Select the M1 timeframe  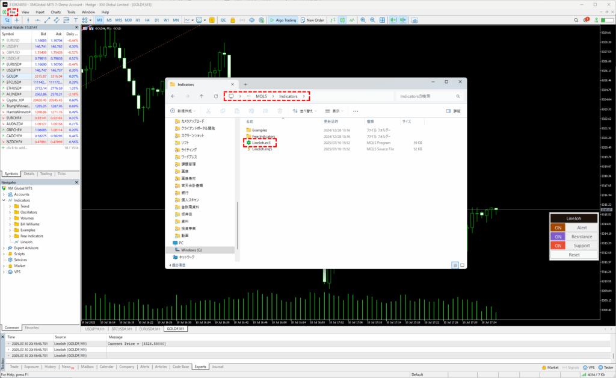pos(99,20)
